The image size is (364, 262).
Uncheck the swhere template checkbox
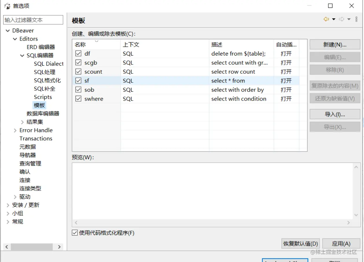click(x=78, y=99)
